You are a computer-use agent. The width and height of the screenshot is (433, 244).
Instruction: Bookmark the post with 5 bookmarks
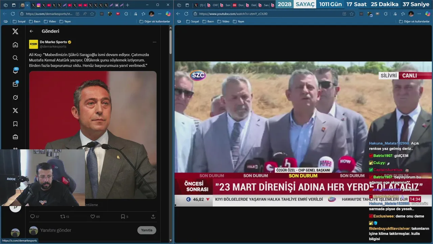[123, 217]
